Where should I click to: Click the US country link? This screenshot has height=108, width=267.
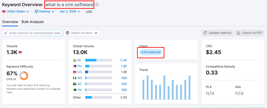pyautogui.click(x=80, y=72)
